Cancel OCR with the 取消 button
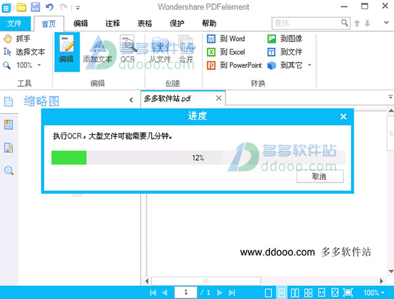This screenshot has height=299, width=394. [x=320, y=177]
